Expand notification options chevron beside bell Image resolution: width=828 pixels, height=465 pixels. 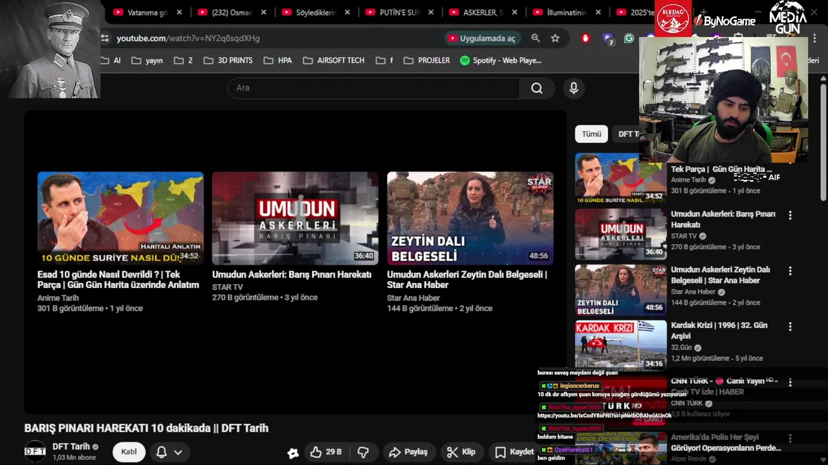click(178, 452)
